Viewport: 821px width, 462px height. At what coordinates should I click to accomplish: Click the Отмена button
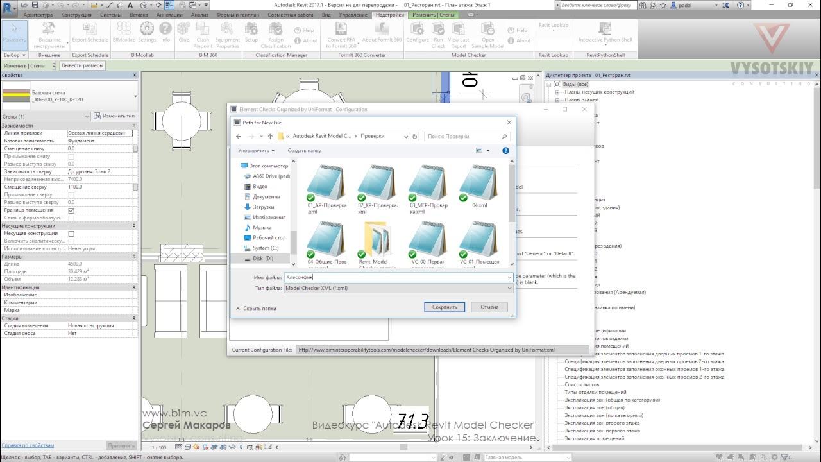point(489,307)
